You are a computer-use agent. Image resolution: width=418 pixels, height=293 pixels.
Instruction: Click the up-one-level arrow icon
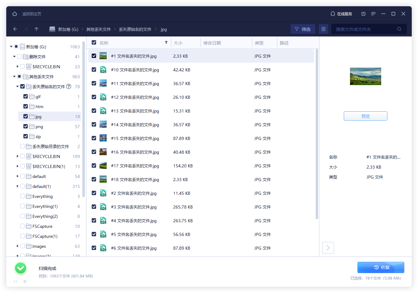tap(36, 29)
